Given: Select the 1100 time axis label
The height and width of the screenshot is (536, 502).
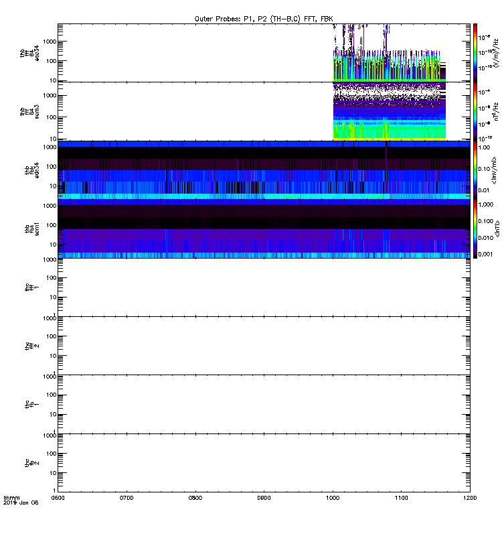Looking at the screenshot, I should pos(401,498).
